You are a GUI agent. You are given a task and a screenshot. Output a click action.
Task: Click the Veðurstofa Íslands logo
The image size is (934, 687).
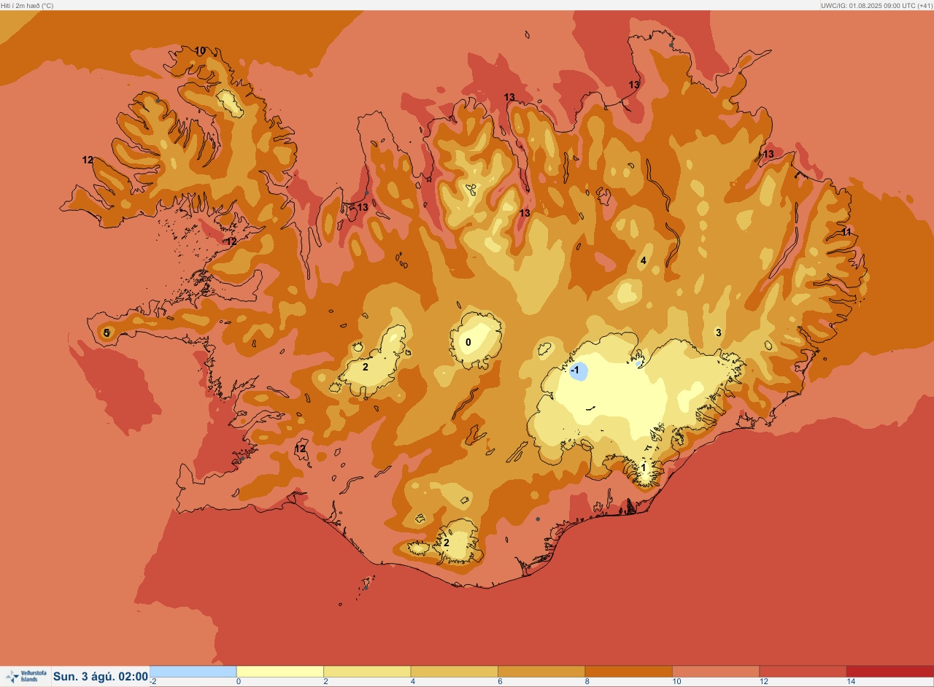[25, 676]
